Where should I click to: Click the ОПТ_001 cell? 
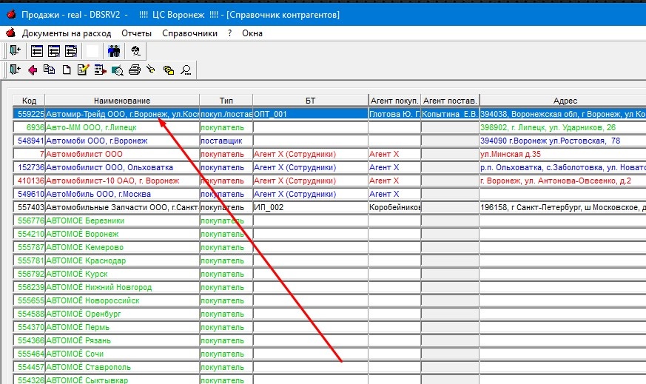[311, 114]
